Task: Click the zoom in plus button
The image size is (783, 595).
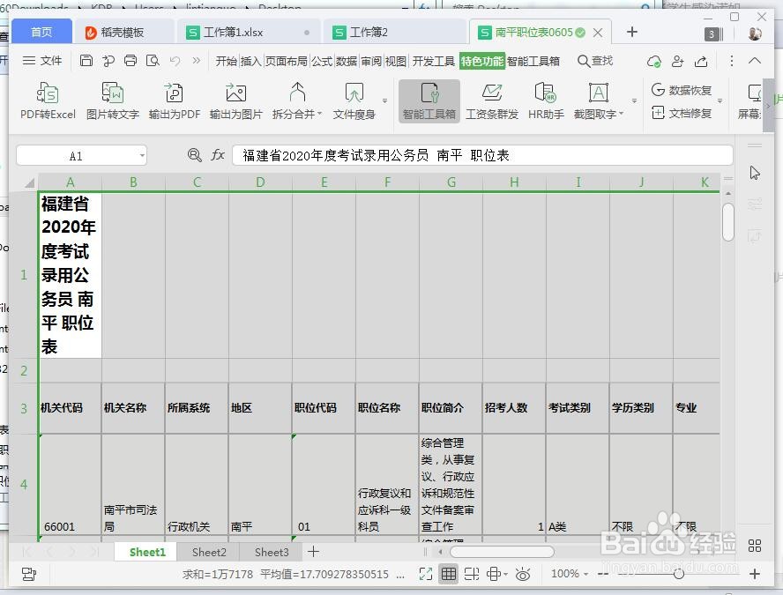Action: [x=755, y=574]
